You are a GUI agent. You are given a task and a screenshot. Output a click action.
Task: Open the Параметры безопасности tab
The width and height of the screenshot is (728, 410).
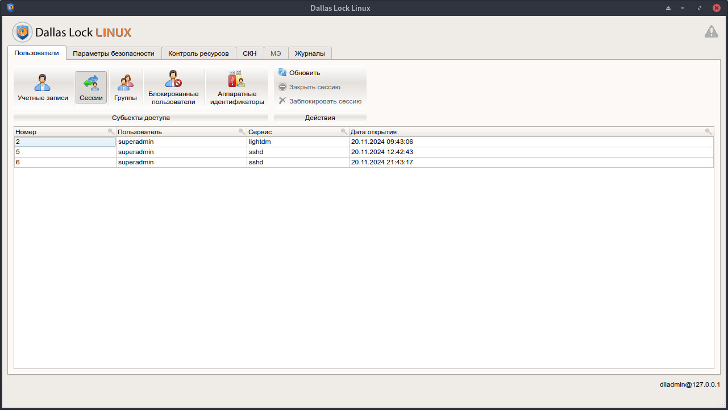click(x=114, y=53)
